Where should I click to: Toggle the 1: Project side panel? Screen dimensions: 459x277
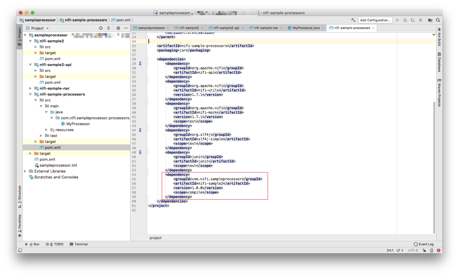pos(20,36)
